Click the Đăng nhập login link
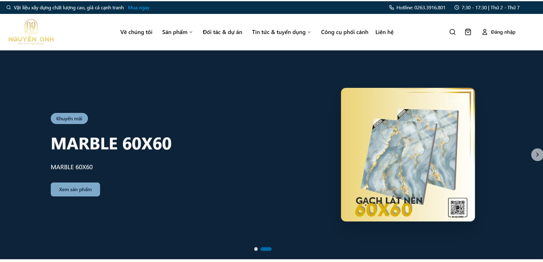 coord(503,32)
